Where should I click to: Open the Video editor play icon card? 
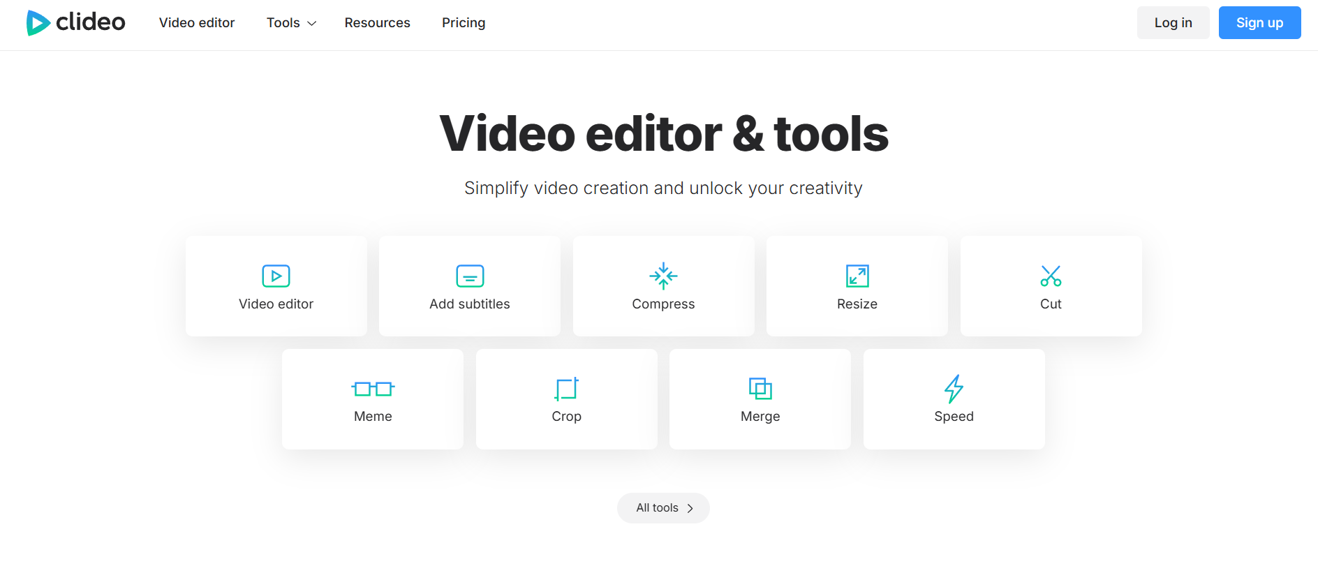pyautogui.click(x=276, y=276)
